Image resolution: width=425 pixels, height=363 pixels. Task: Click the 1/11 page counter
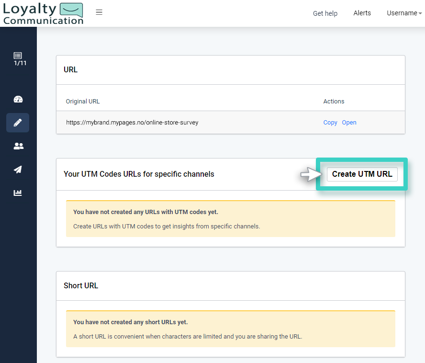click(x=18, y=63)
